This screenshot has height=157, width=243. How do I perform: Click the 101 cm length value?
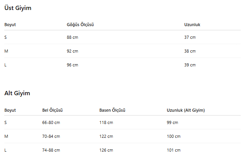point(173,150)
